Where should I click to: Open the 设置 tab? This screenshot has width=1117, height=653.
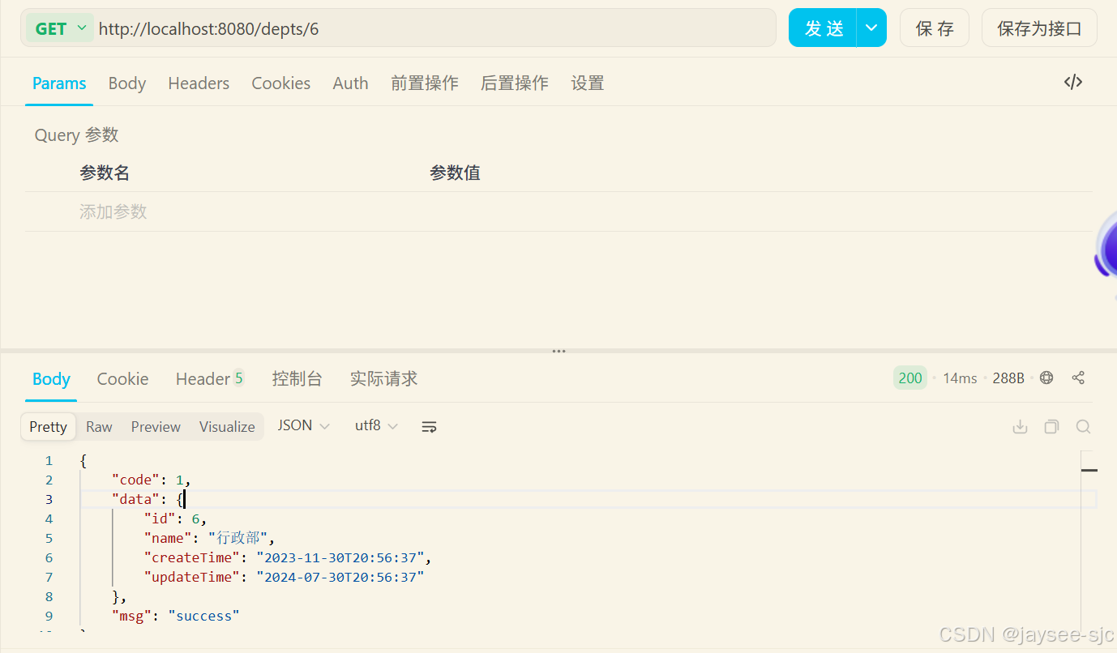pyautogui.click(x=588, y=83)
